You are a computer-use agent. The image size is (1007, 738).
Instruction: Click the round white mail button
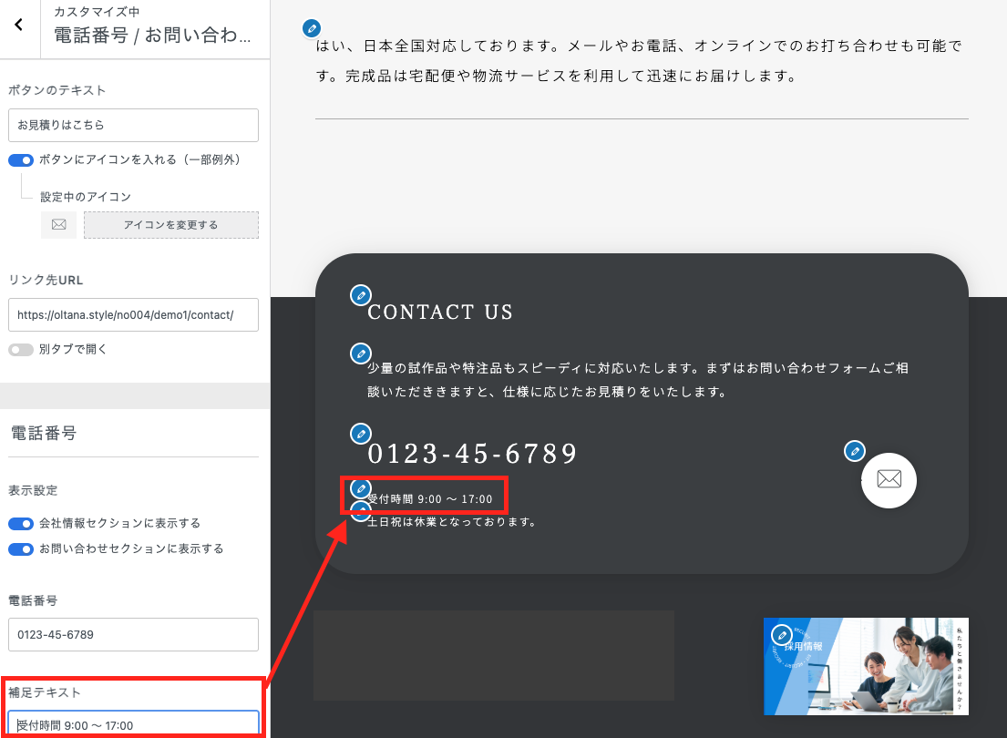point(889,480)
